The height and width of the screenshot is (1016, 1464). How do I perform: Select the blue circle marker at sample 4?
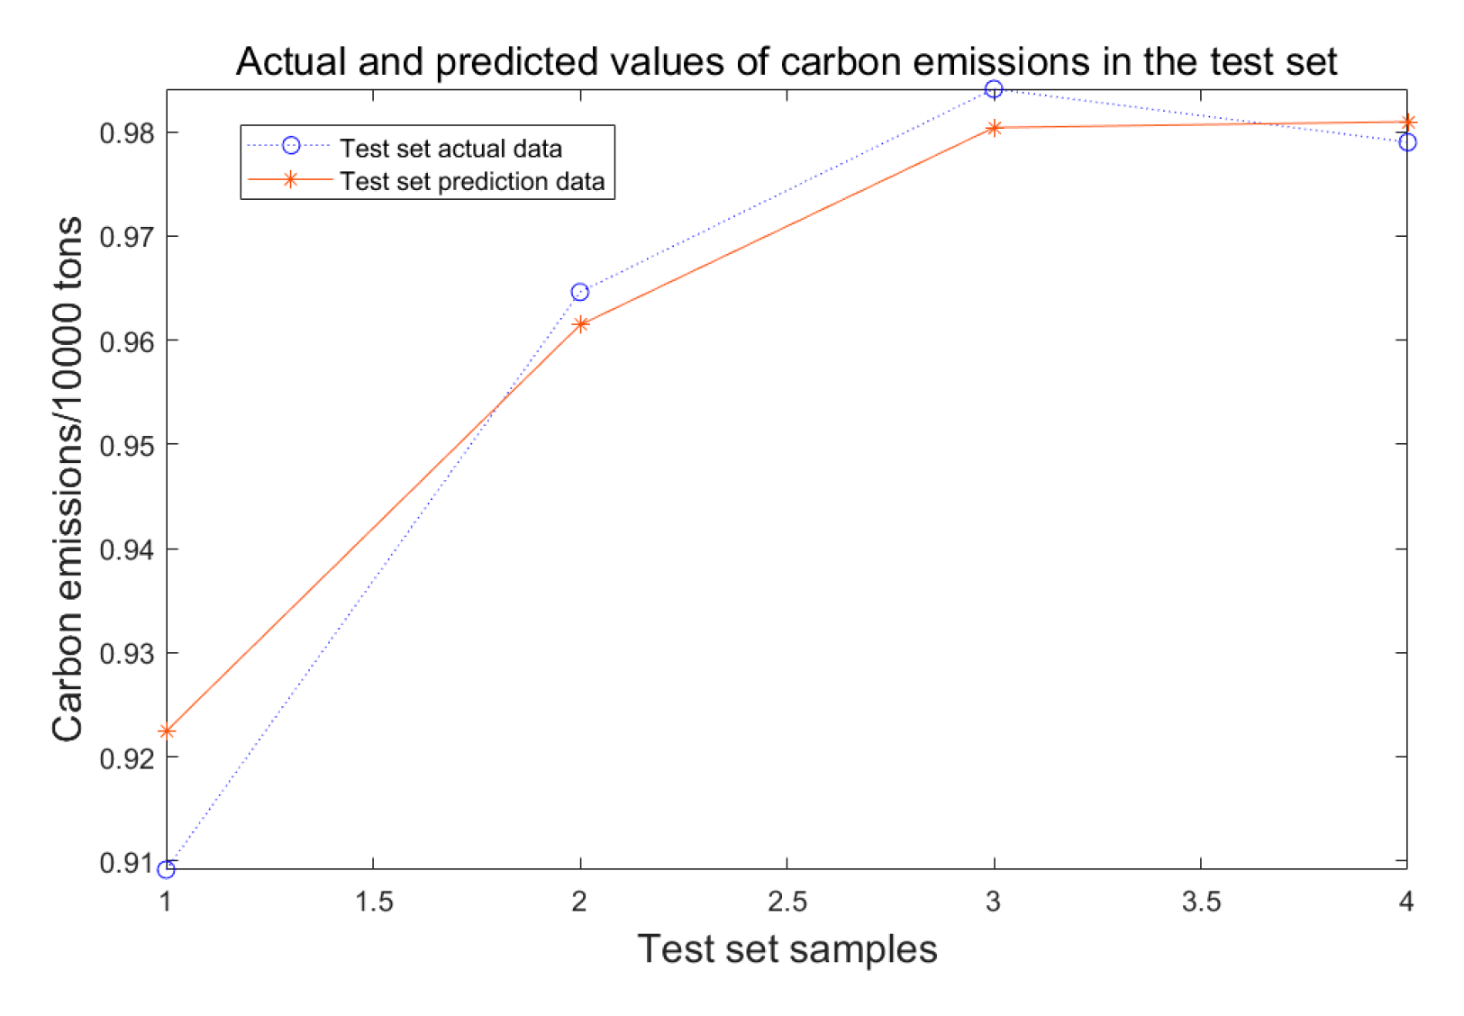point(1407,142)
